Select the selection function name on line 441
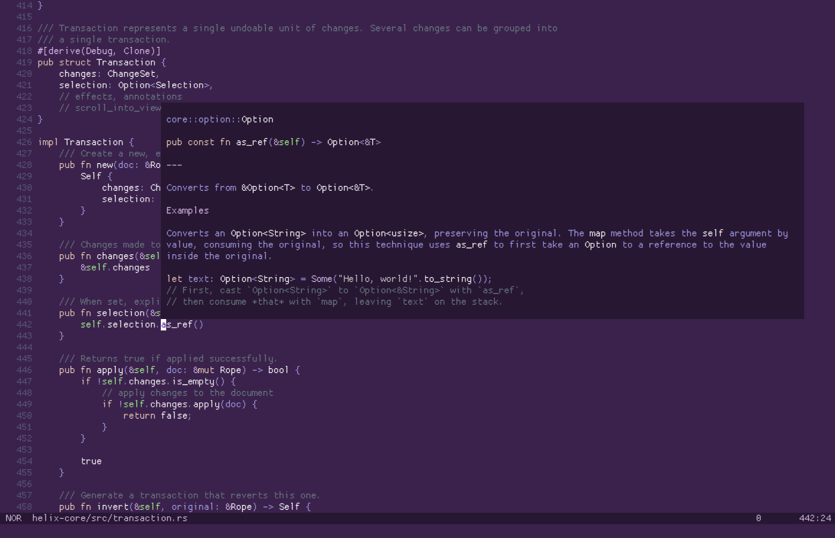Image resolution: width=835 pixels, height=538 pixels. pyautogui.click(x=117, y=313)
